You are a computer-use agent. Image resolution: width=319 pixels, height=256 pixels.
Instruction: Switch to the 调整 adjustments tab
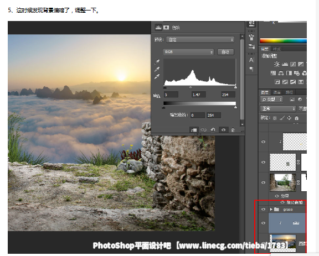click(x=265, y=49)
